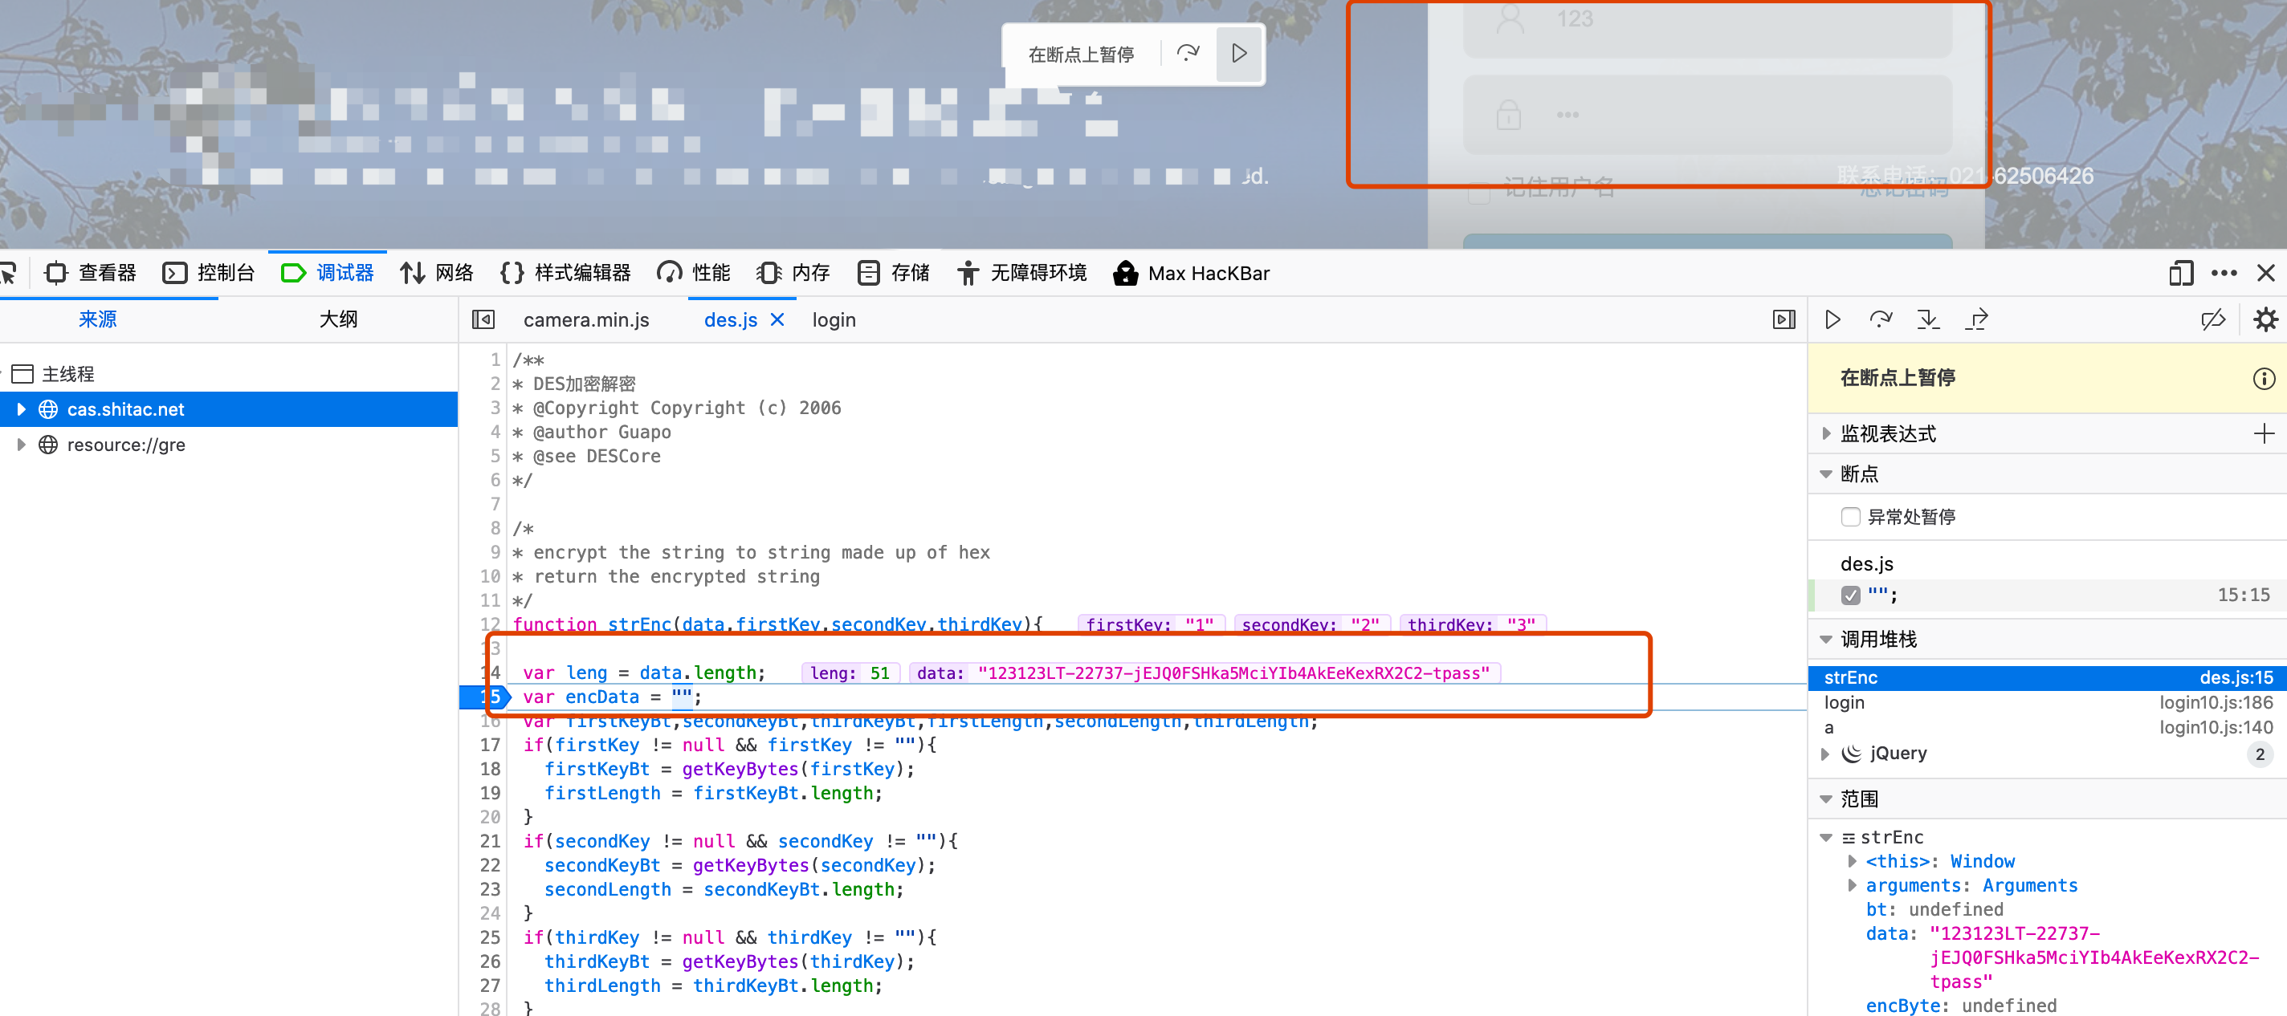
Task: Toggle sources pane collapse icon
Action: click(483, 319)
